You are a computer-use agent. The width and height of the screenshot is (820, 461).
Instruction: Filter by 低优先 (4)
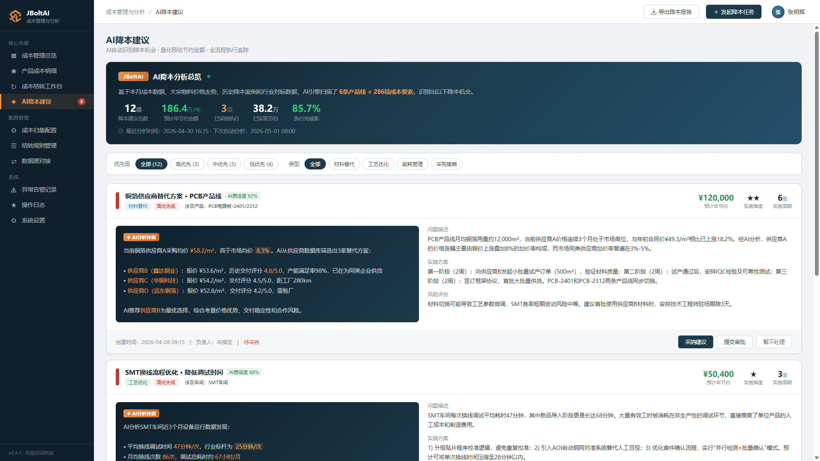point(261,164)
